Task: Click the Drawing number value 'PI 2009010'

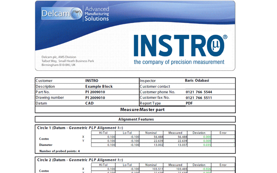Action: pos(95,98)
